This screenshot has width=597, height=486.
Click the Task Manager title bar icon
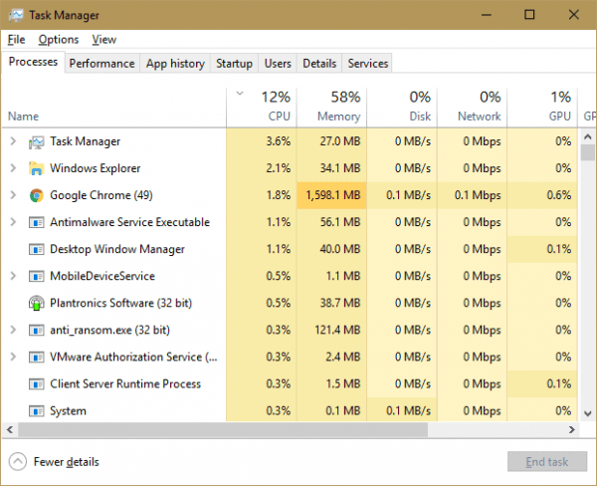[x=16, y=15]
